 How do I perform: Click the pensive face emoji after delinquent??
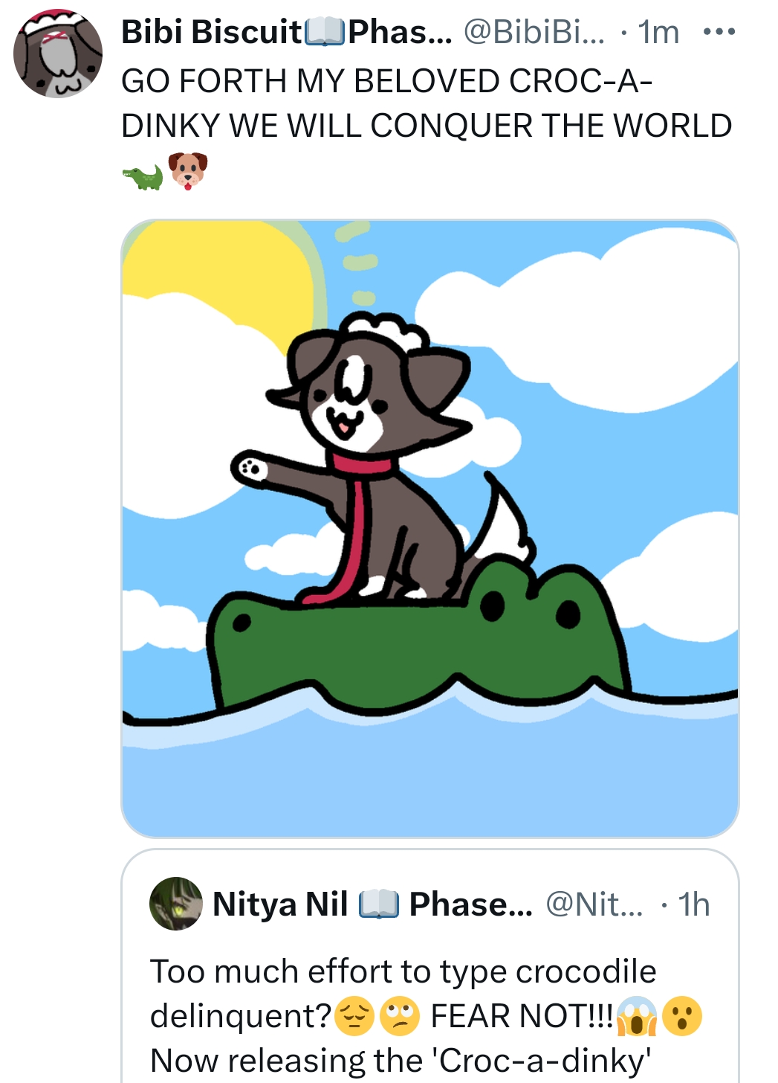354,1017
